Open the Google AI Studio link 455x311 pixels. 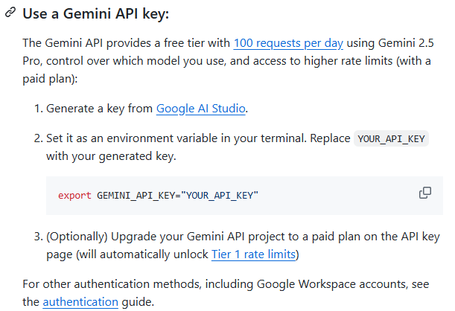(201, 109)
